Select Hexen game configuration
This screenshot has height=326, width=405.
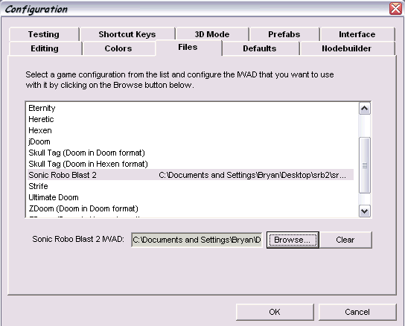(191, 130)
